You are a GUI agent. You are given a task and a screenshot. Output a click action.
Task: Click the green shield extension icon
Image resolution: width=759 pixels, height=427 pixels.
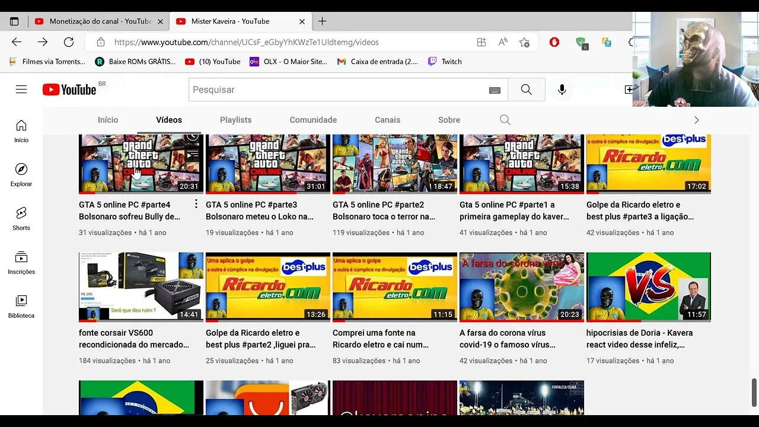click(581, 43)
